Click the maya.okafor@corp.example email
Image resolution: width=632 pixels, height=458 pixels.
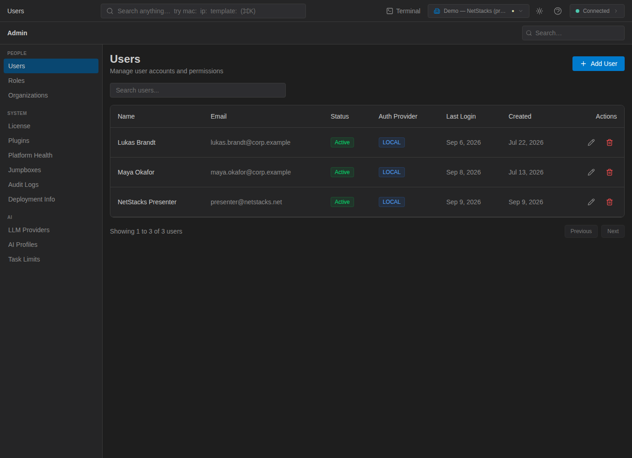pos(251,172)
